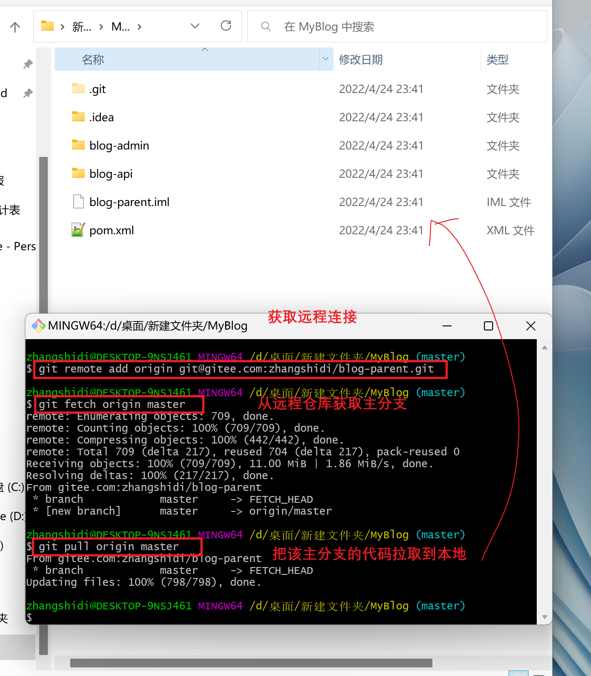Click the .idea file name
Image resolution: width=591 pixels, height=676 pixels.
pyautogui.click(x=102, y=118)
